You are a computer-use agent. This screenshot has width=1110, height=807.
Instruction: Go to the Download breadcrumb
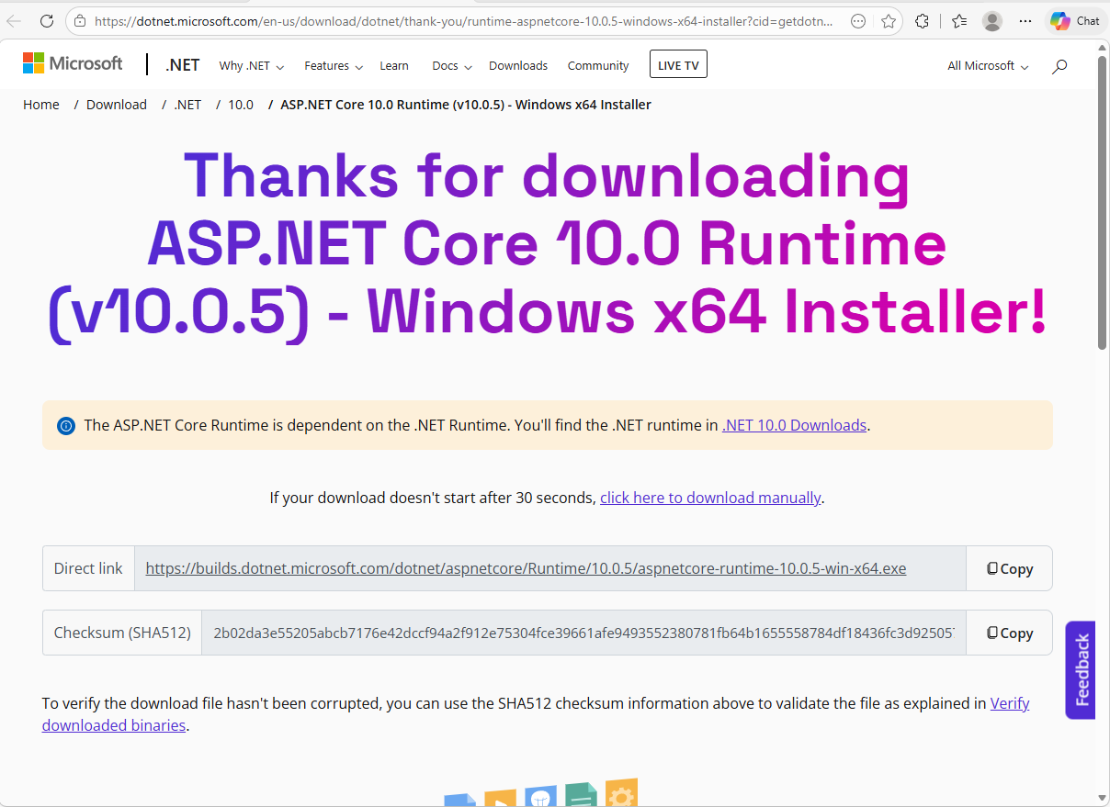pyautogui.click(x=117, y=105)
